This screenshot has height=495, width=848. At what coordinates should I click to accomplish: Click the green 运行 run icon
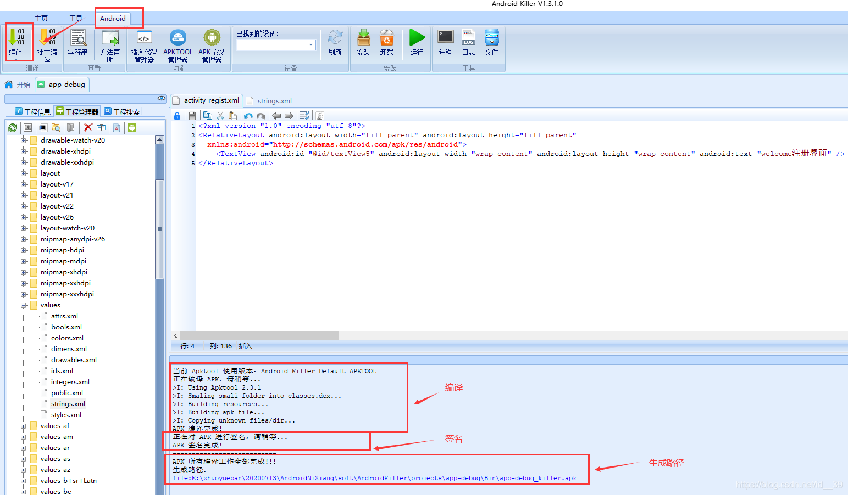(x=417, y=37)
